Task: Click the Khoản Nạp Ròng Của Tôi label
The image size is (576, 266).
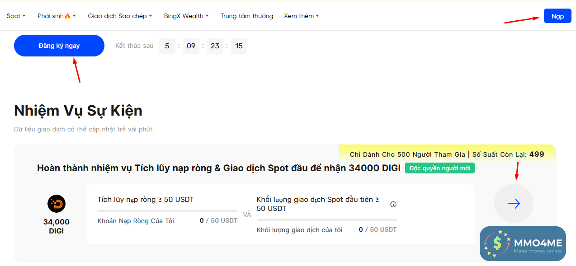Action: (136, 221)
